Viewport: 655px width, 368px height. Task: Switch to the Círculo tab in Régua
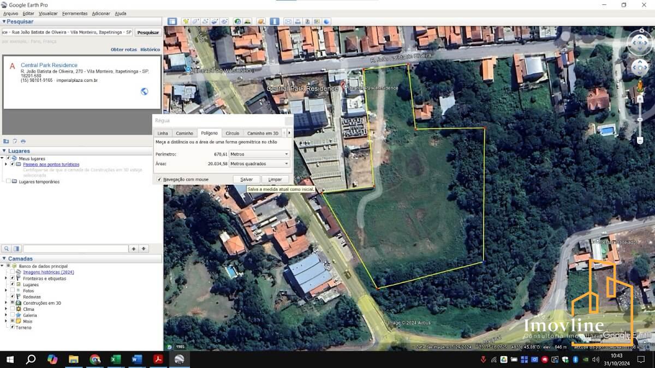point(233,133)
